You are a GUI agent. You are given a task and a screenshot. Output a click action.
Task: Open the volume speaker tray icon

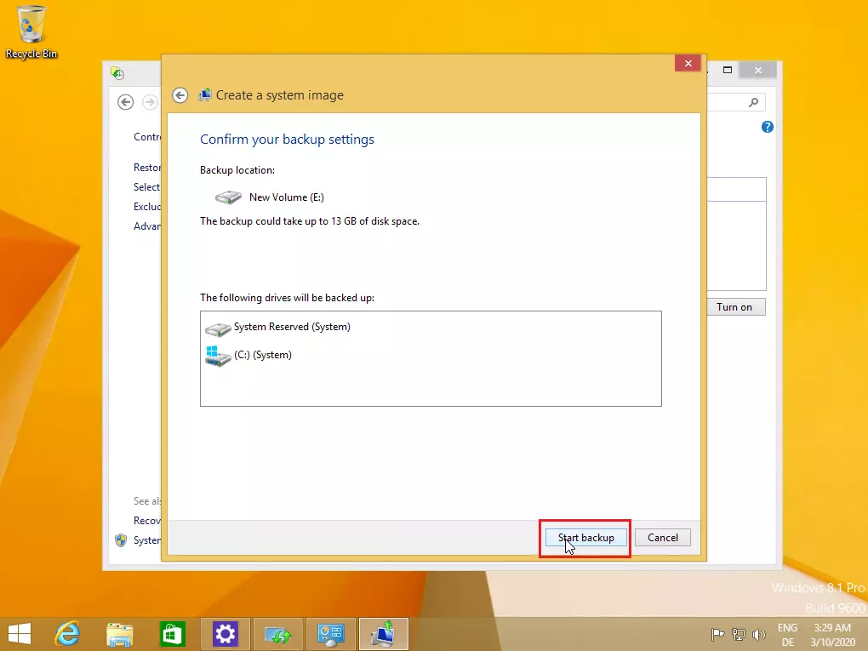758,634
